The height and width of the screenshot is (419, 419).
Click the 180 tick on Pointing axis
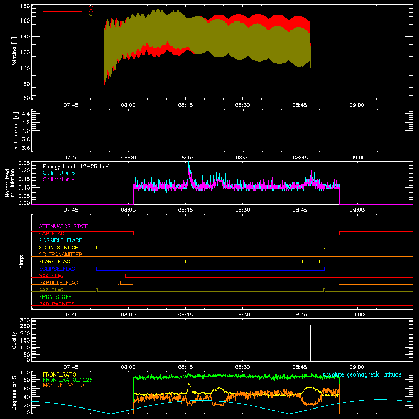pyautogui.click(x=25, y=6)
